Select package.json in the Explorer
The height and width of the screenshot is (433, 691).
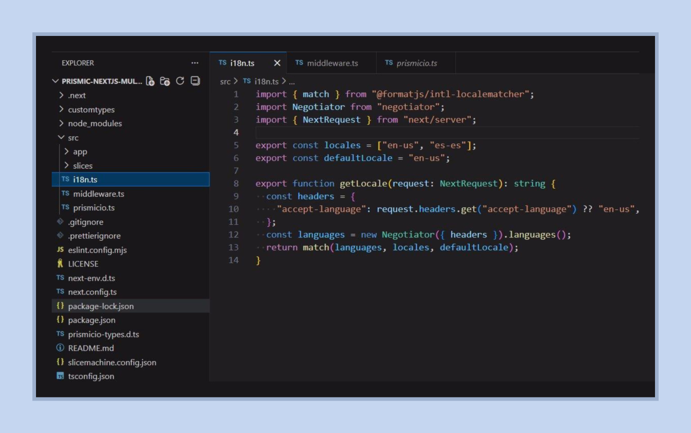click(92, 320)
